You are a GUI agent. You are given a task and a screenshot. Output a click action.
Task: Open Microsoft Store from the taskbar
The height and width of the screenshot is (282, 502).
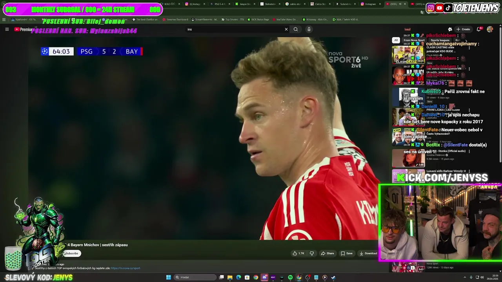[x=247, y=277]
